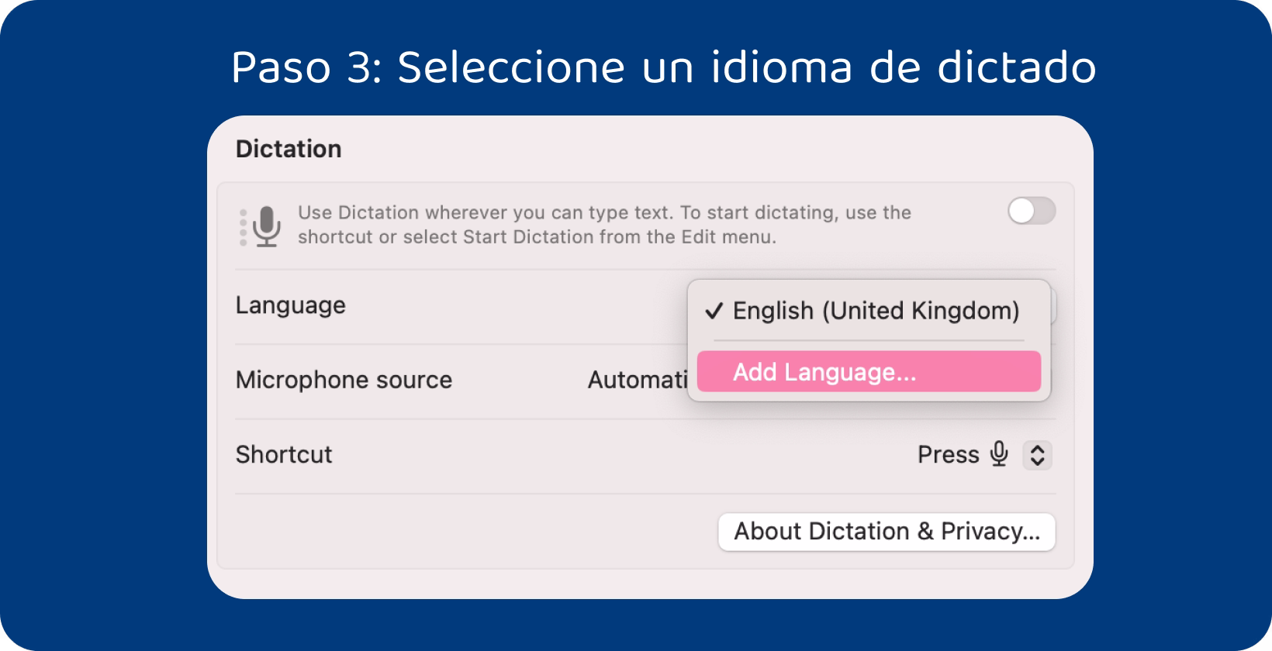Open the Shortcut stepper chevrons

click(x=1038, y=455)
